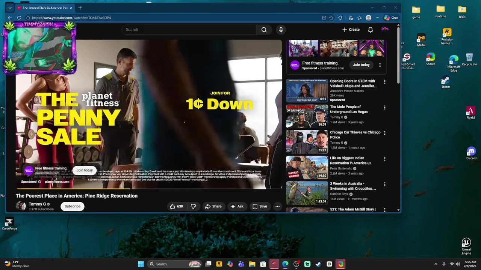The image size is (481, 270).
Task: Open FiveM desktop shortcut
Action: 470,113
